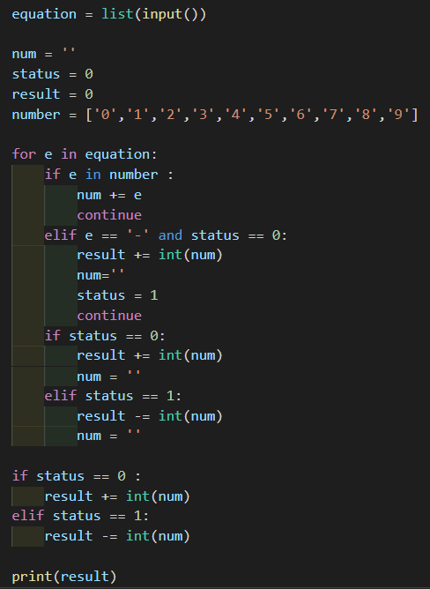Click the doubly indented 'result -= int(num)' line in loop
430x589 pixels.
coord(150,416)
